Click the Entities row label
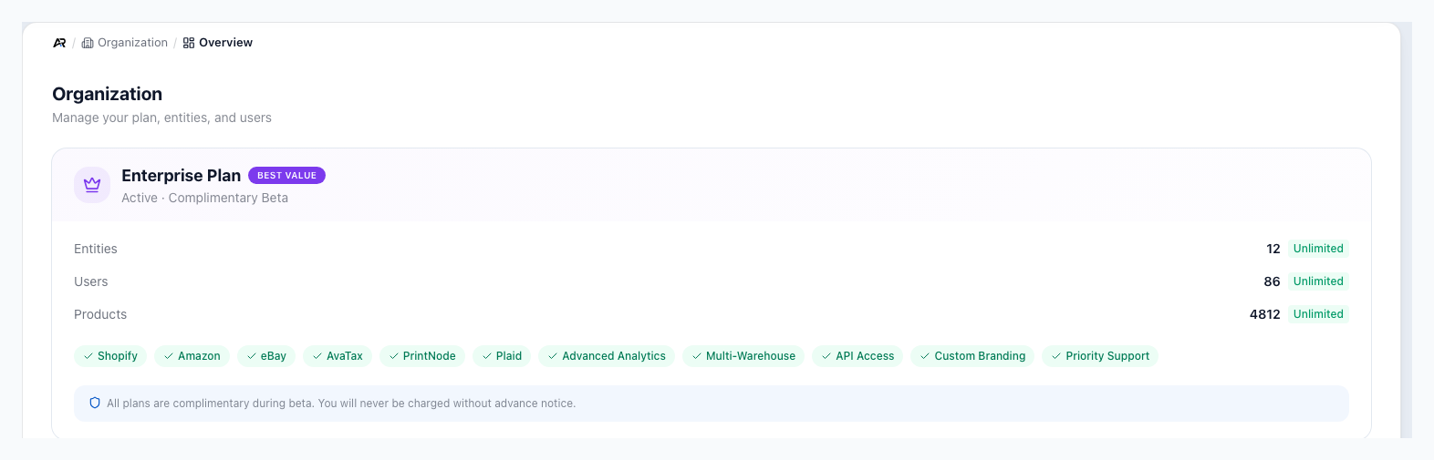This screenshot has height=460, width=1434. tap(96, 249)
